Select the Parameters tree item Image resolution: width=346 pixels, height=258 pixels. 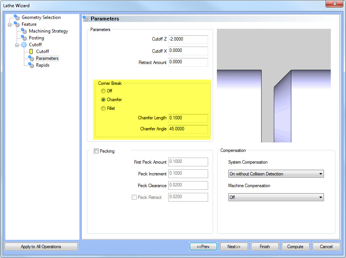coord(47,58)
